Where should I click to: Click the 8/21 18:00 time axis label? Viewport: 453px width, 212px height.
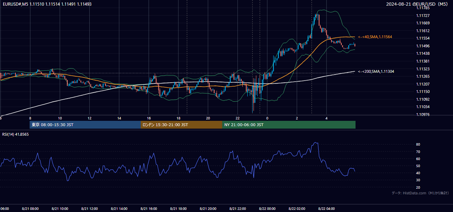pos(178,209)
